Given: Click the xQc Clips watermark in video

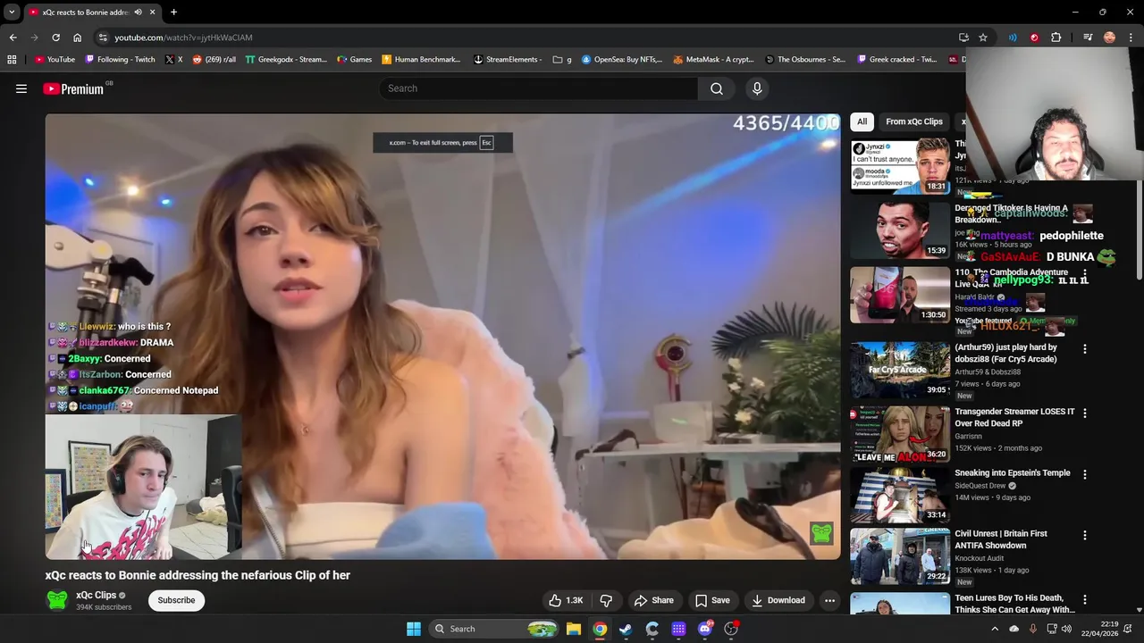Looking at the screenshot, I should [x=821, y=533].
